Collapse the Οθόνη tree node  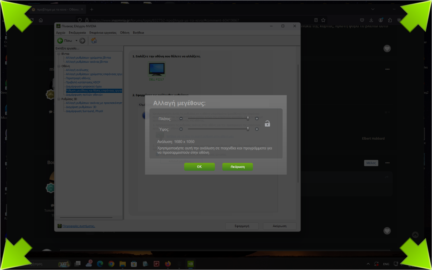pyautogui.click(x=59, y=66)
